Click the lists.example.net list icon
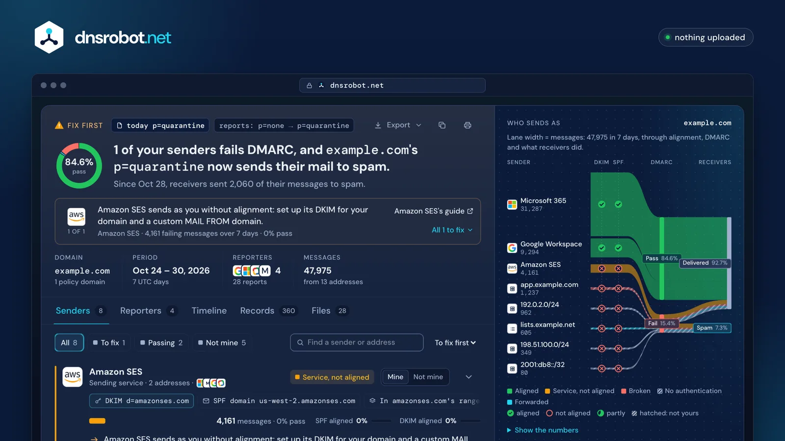Viewport: 785px width, 441px height. 512,329
